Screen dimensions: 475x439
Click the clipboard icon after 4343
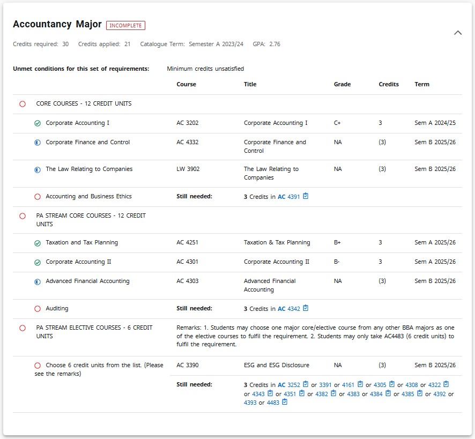[270, 393]
